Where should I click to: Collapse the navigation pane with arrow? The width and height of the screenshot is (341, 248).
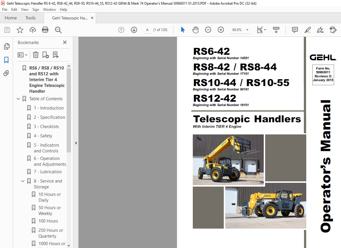[76, 143]
